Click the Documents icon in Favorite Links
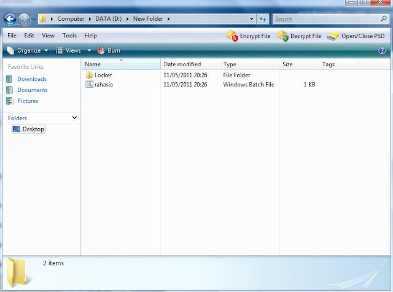The width and height of the screenshot is (393, 292). 9,90
